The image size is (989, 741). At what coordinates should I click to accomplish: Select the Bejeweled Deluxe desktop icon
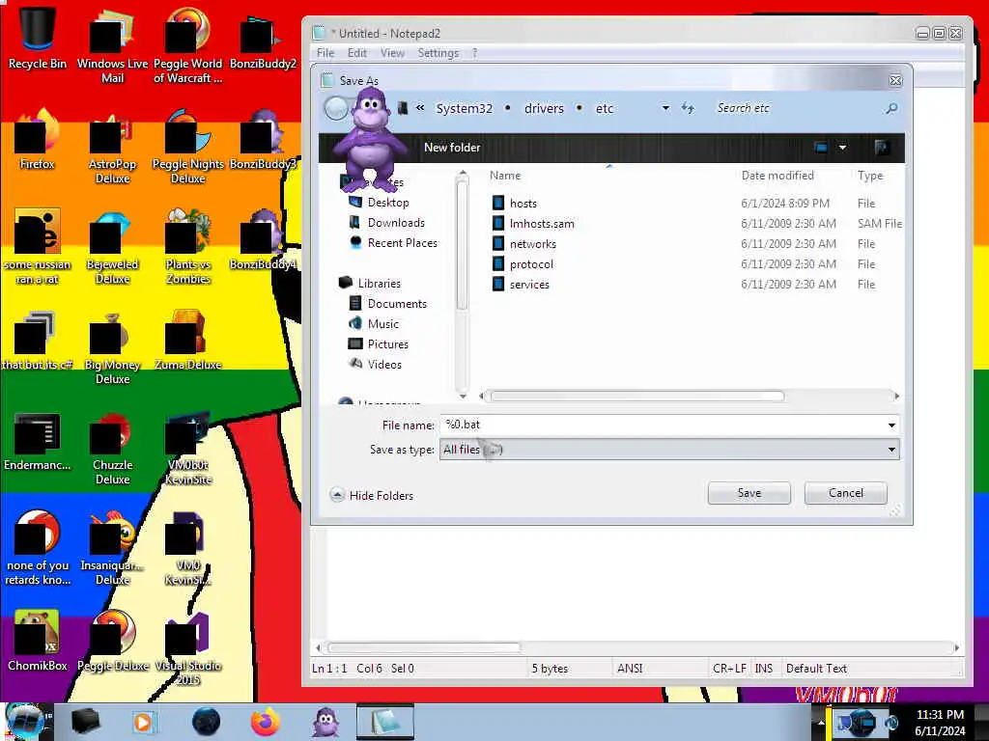[112, 247]
